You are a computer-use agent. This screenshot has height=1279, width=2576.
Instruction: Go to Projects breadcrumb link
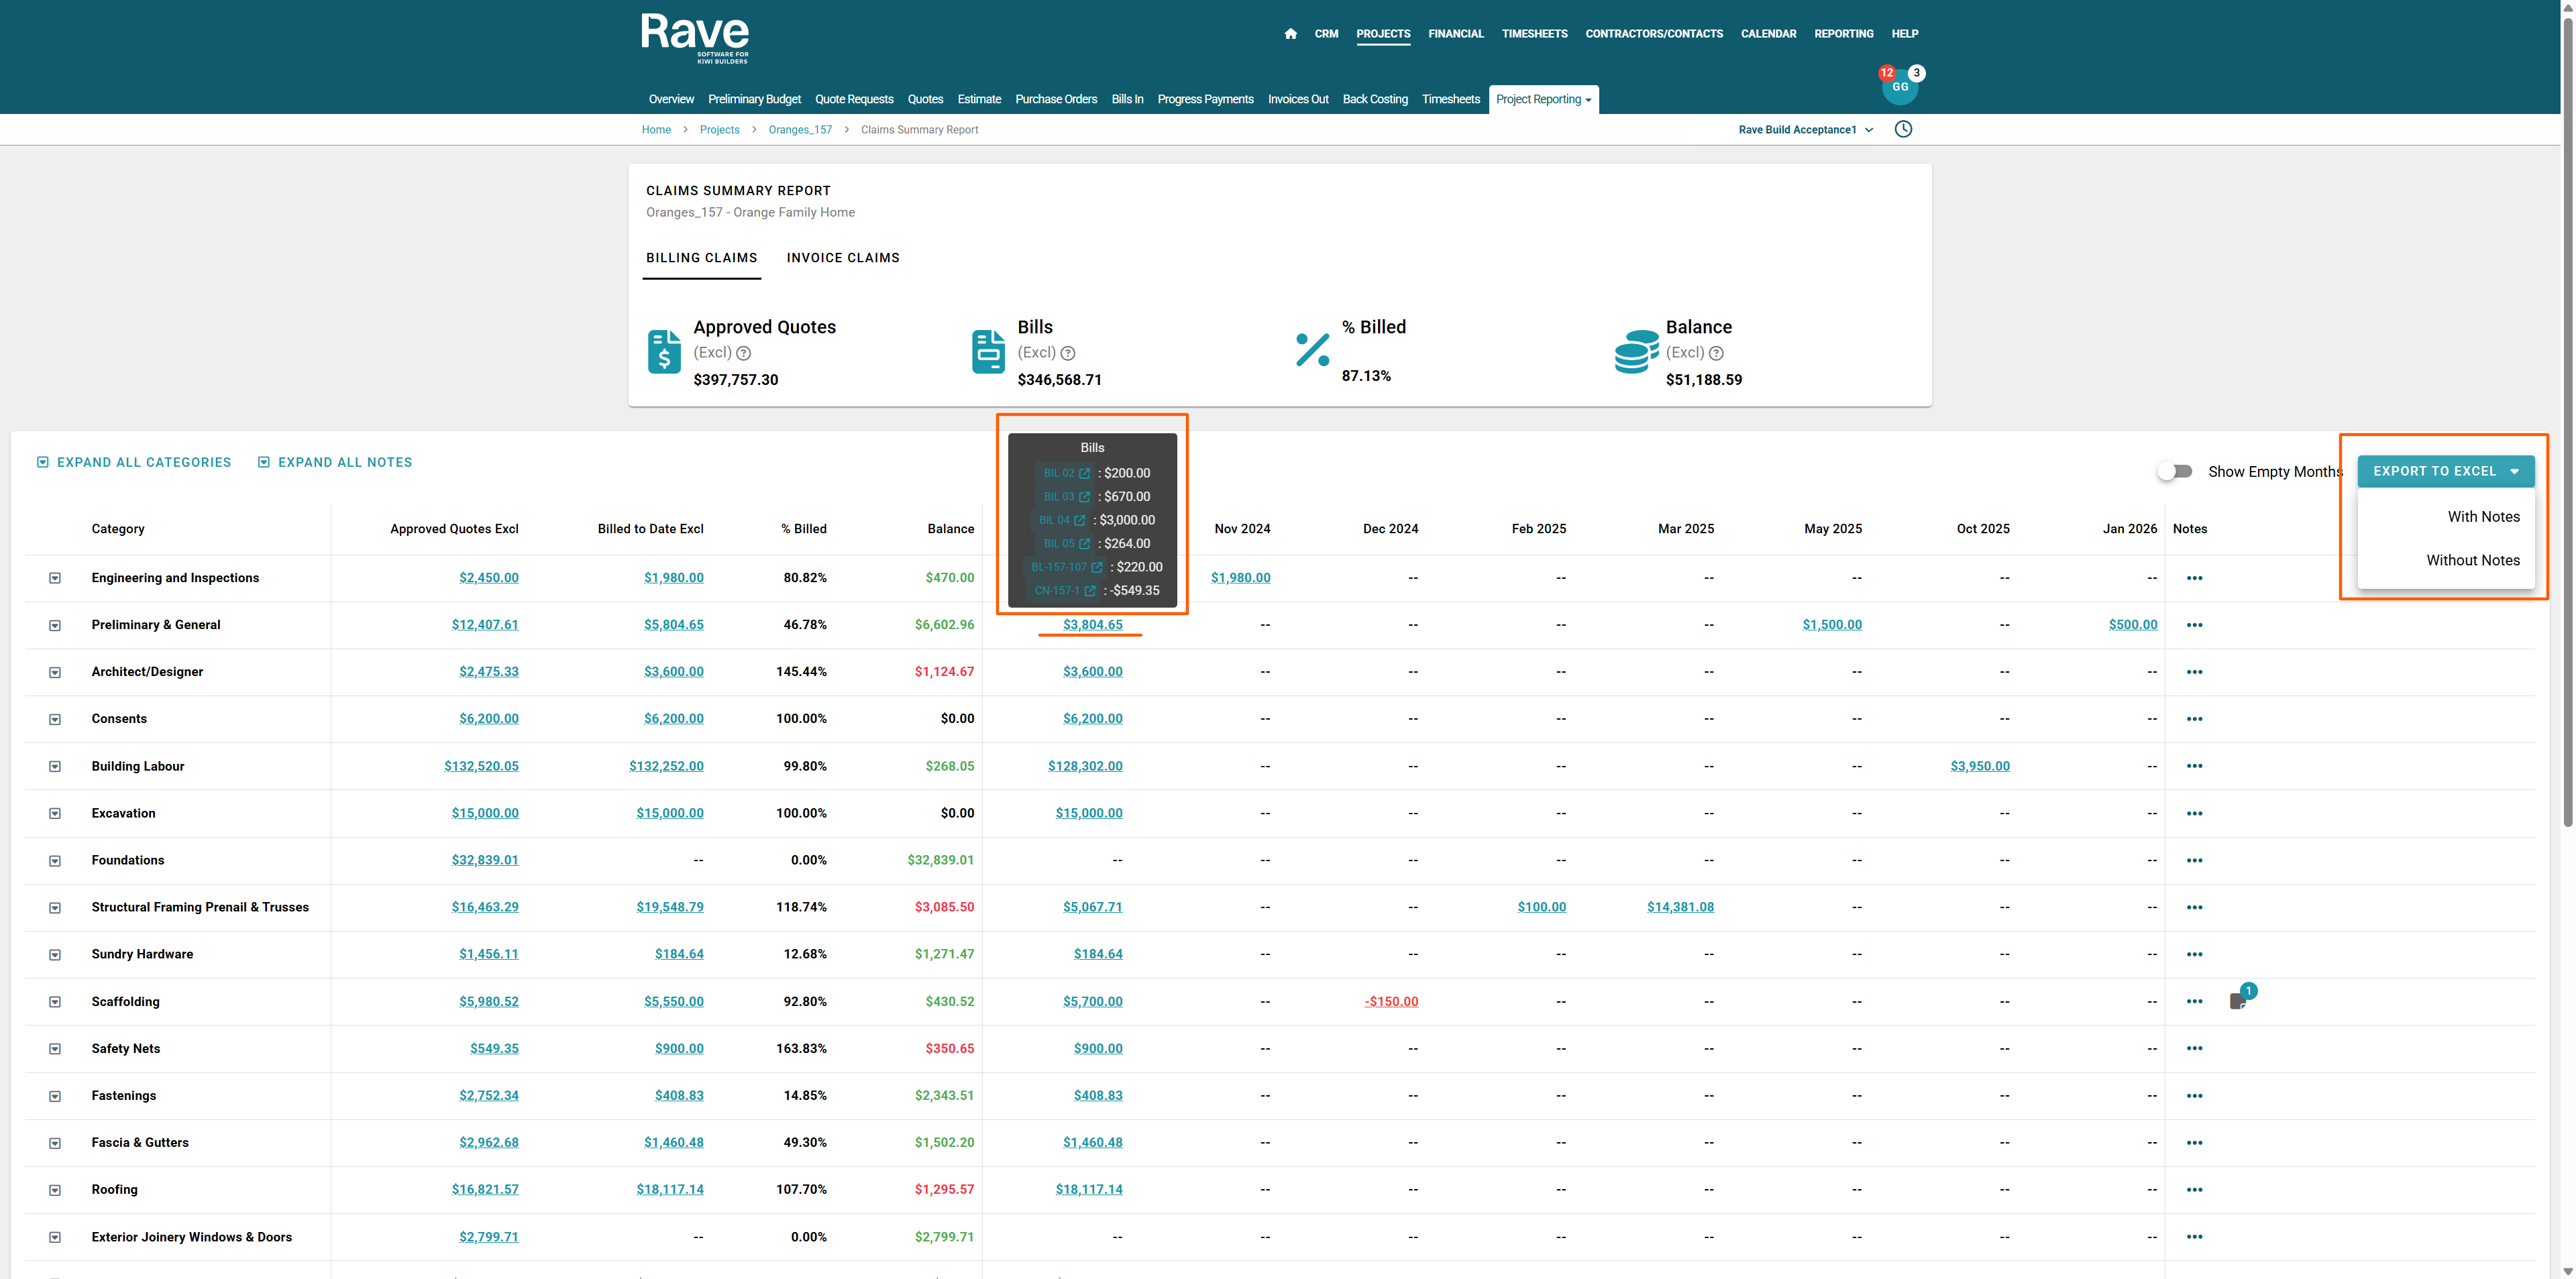tap(719, 130)
